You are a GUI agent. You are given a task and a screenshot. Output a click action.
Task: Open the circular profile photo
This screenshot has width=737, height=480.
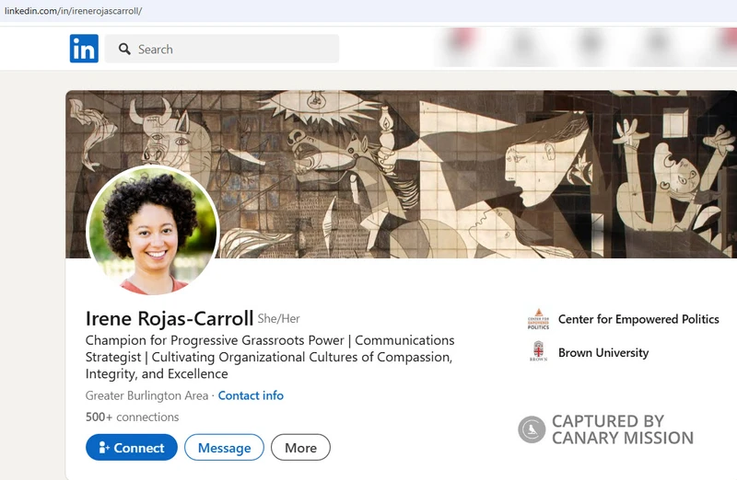point(152,231)
